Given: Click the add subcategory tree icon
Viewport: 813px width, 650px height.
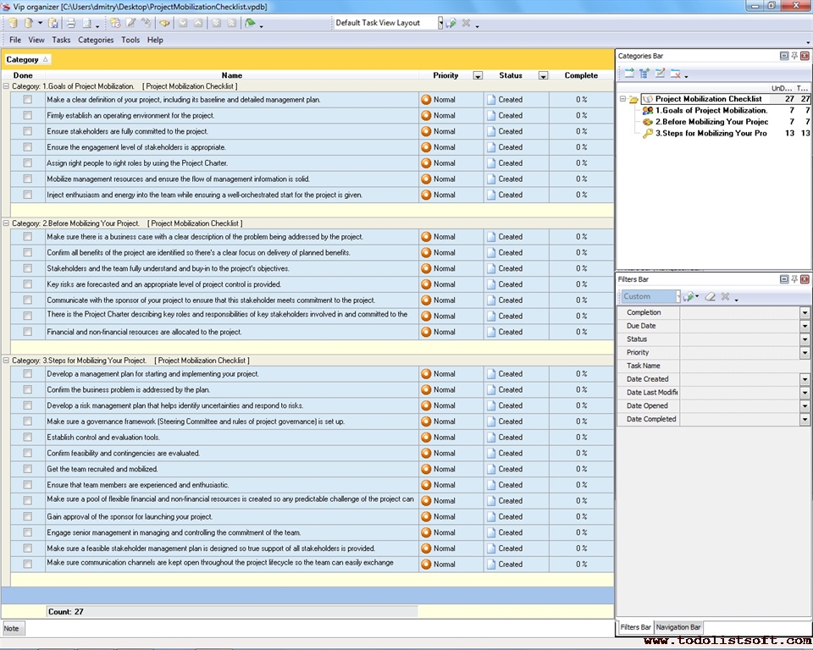Looking at the screenshot, I should click(x=644, y=74).
